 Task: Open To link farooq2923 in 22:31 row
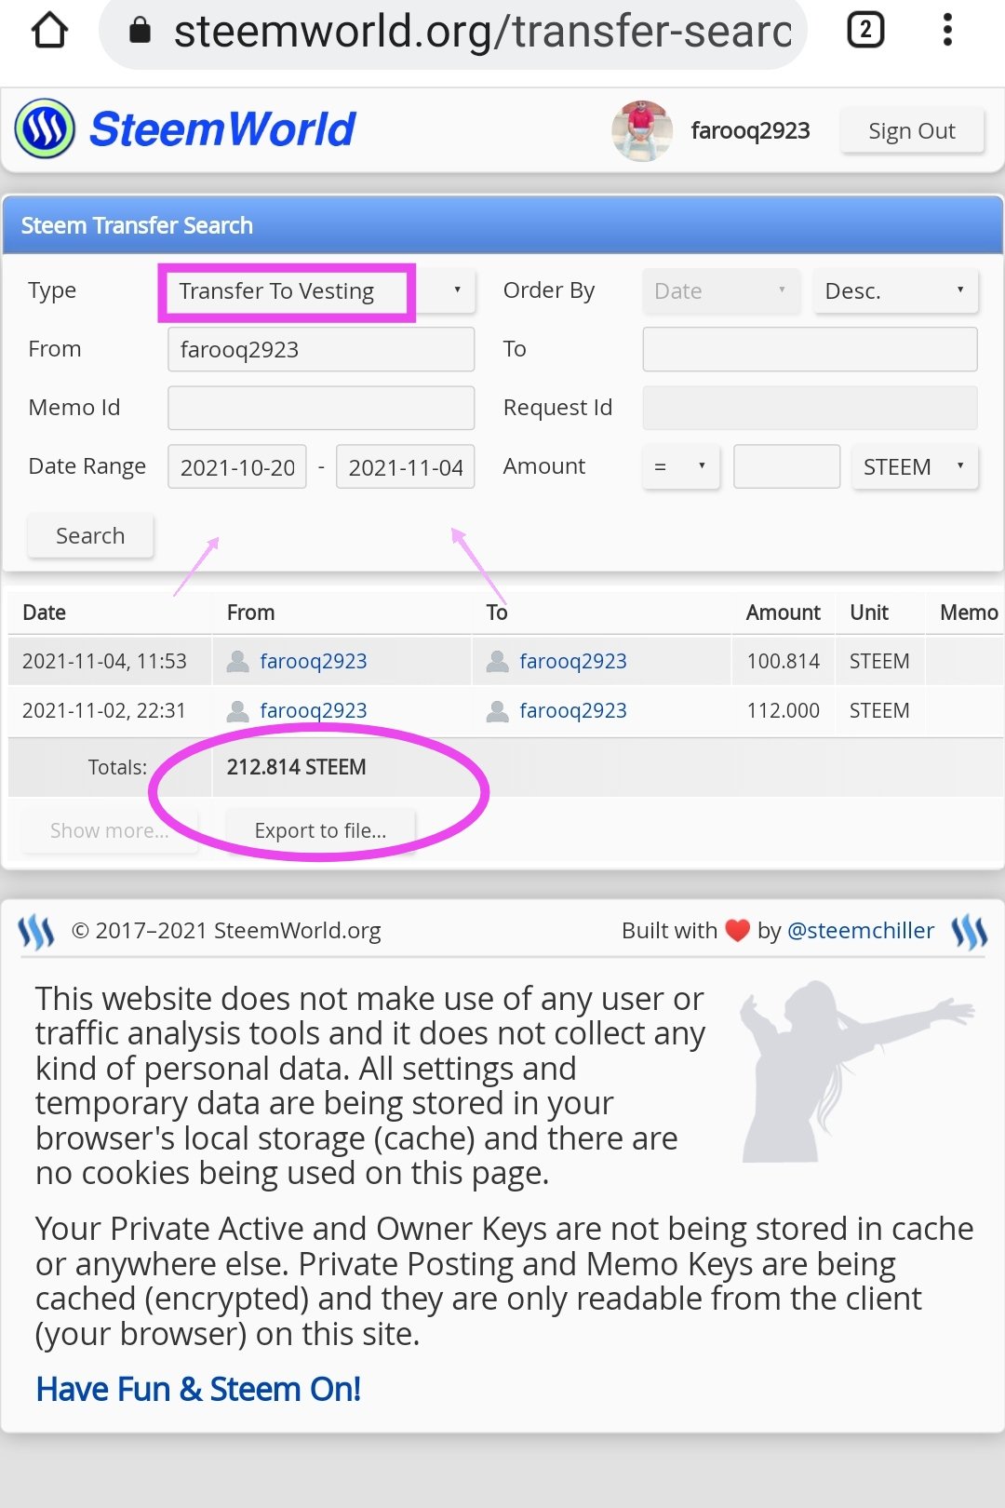click(572, 711)
